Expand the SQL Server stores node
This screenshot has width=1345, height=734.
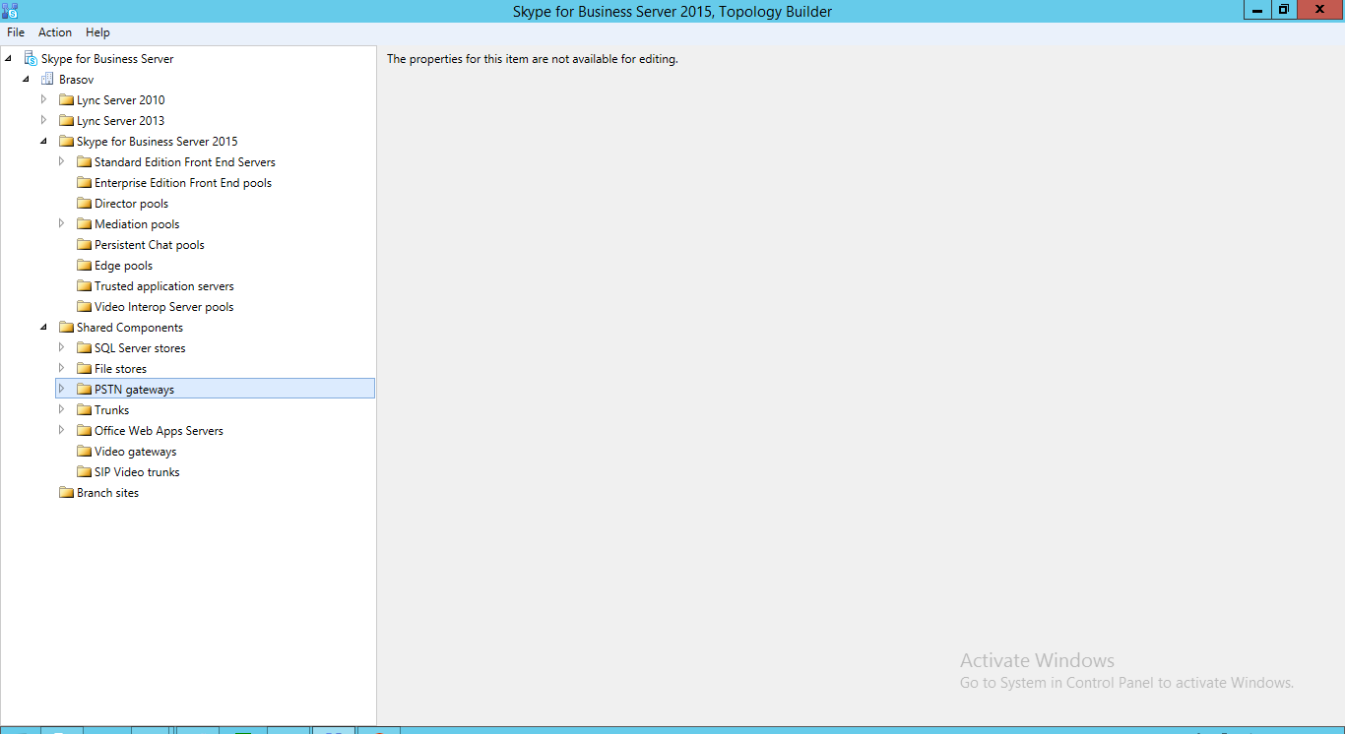61,347
